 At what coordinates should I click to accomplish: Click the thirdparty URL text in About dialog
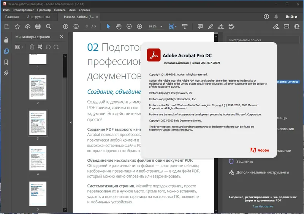[x=171, y=130]
